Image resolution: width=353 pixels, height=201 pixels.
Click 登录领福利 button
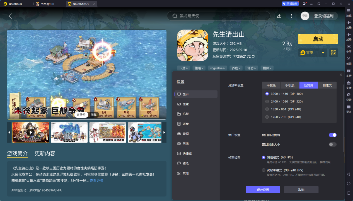[324, 16]
